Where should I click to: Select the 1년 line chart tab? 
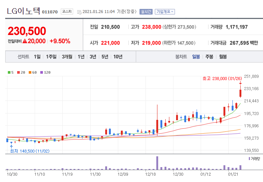(x=81, y=57)
